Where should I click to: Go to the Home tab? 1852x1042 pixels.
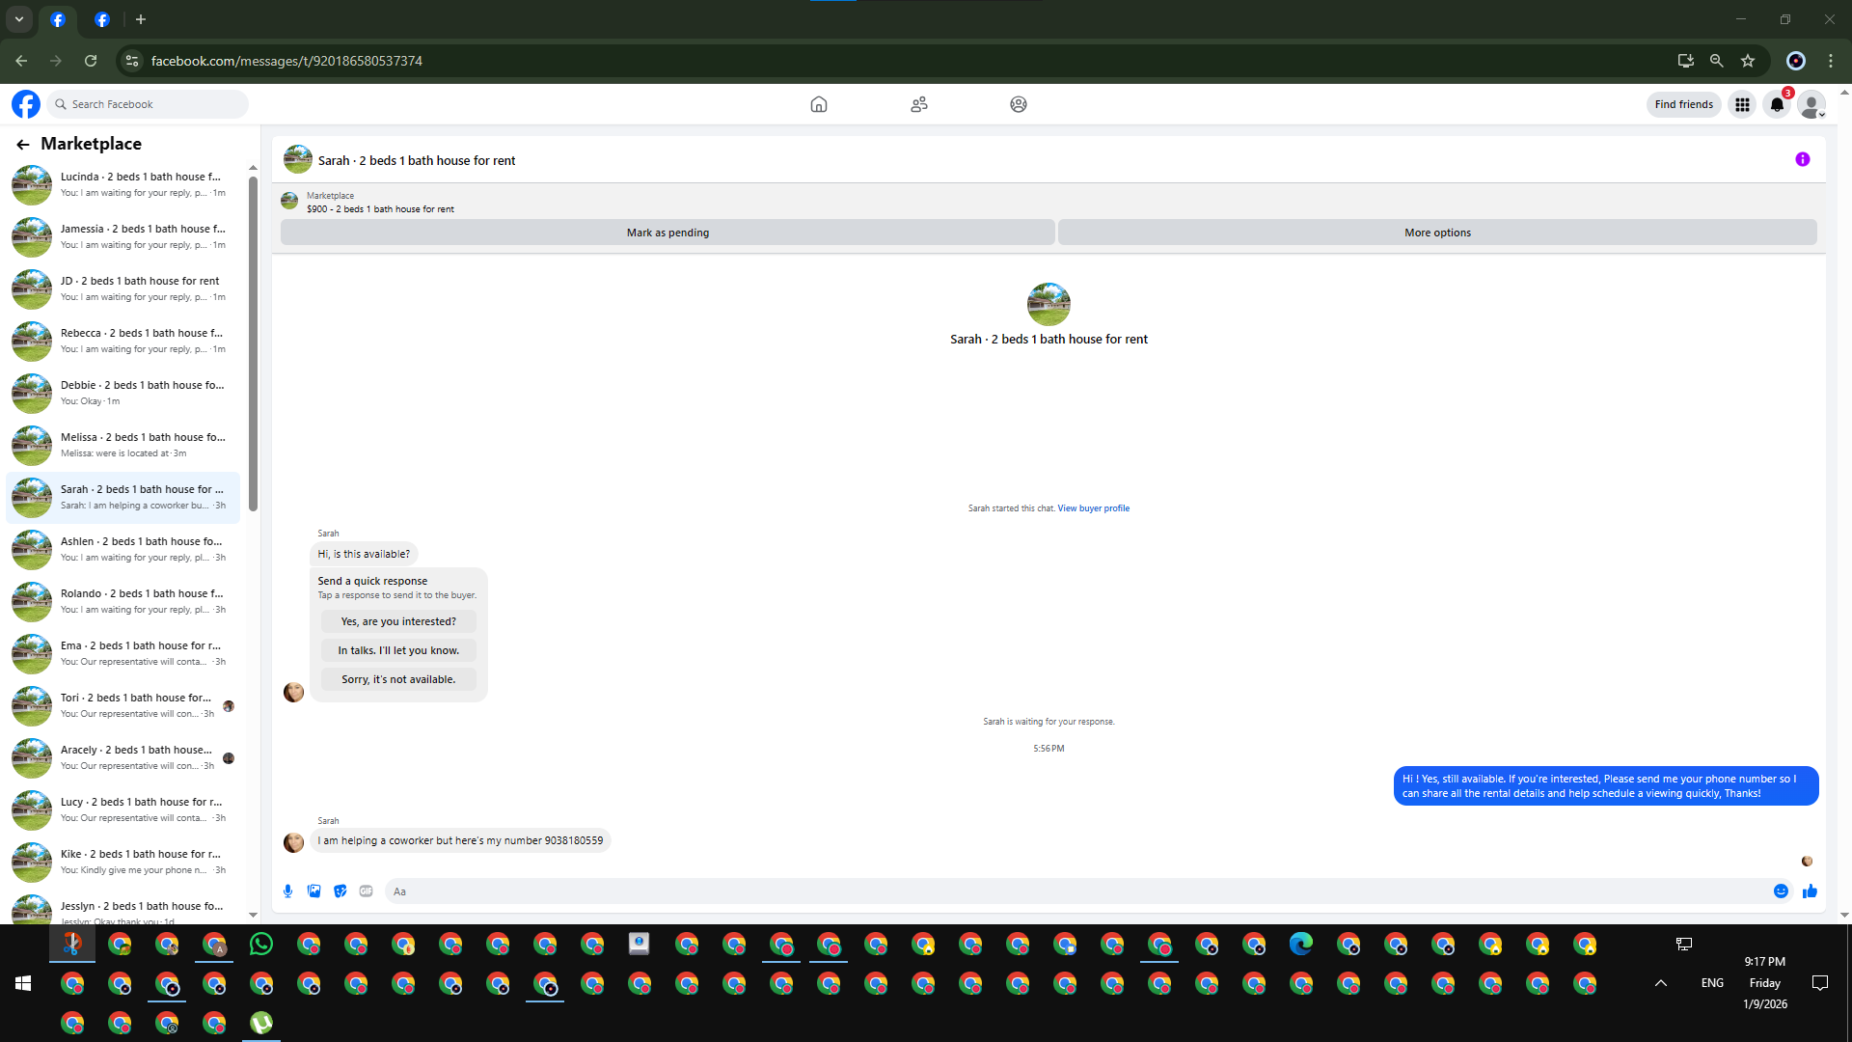818,104
